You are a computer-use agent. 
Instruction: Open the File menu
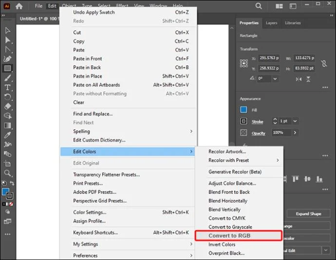click(38, 6)
